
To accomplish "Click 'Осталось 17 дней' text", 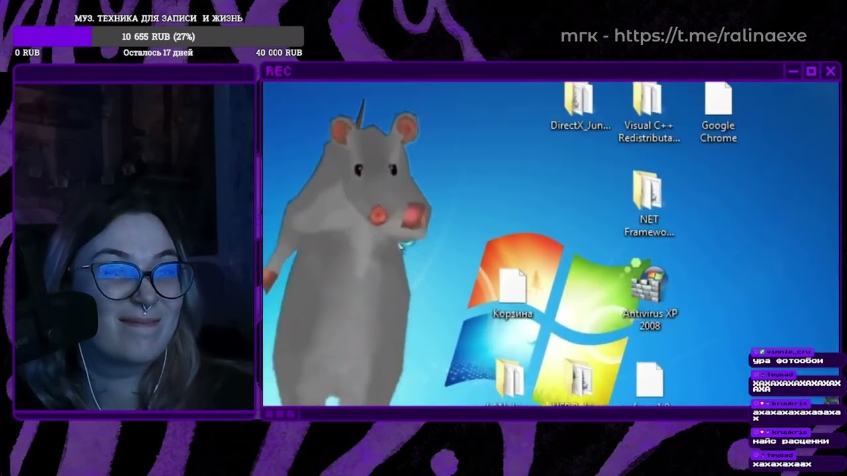I will [x=158, y=53].
